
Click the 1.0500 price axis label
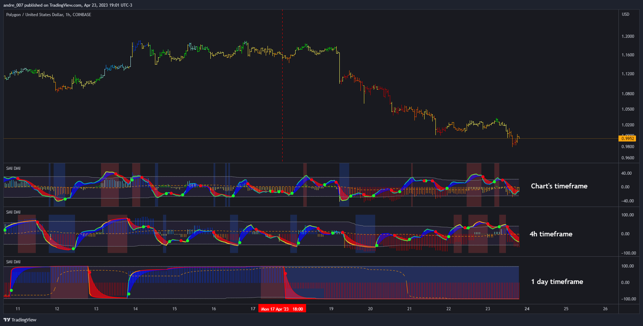628,109
